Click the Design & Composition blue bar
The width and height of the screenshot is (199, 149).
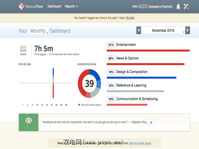(x=141, y=77)
